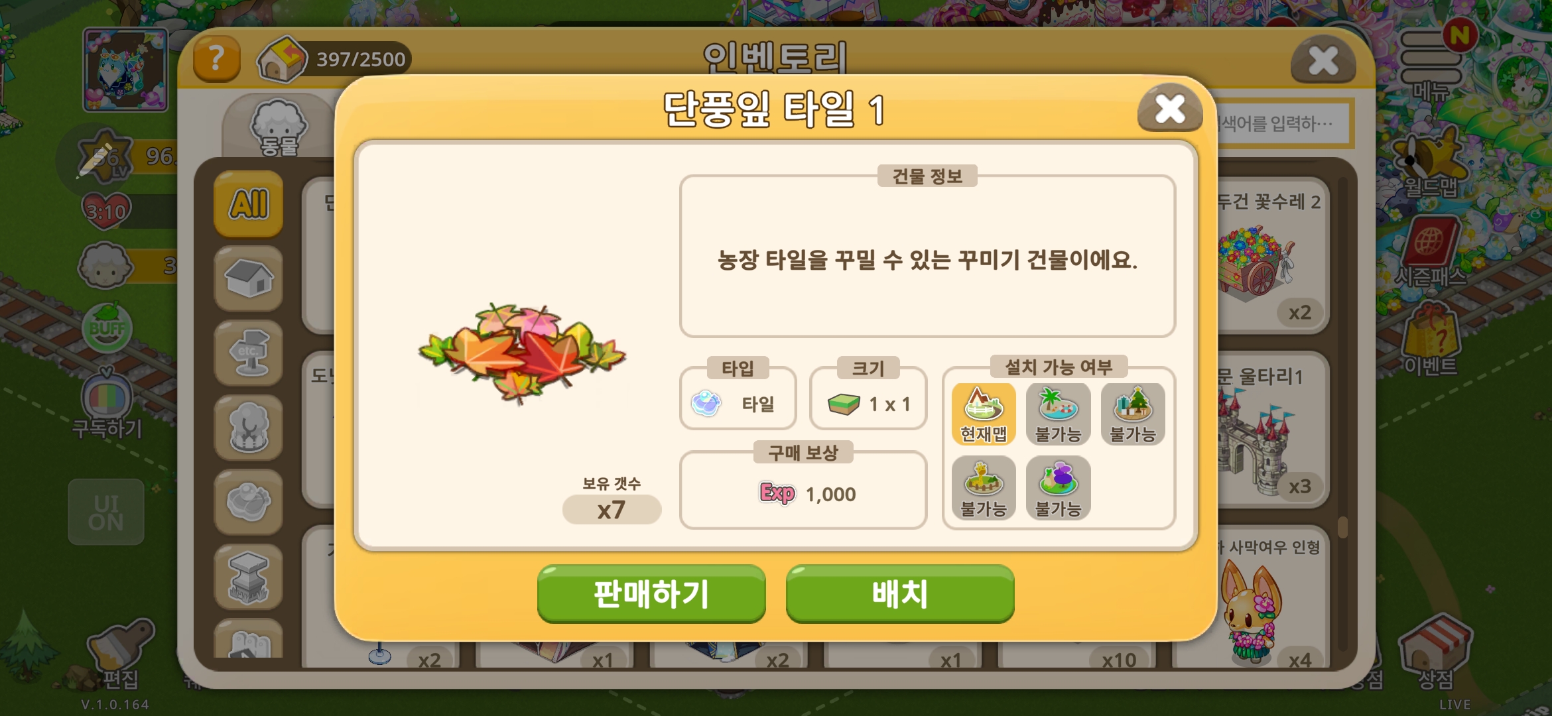This screenshot has height=716, width=1552.
Task: Open the 이벤트 gift bag icon
Action: point(1431,339)
